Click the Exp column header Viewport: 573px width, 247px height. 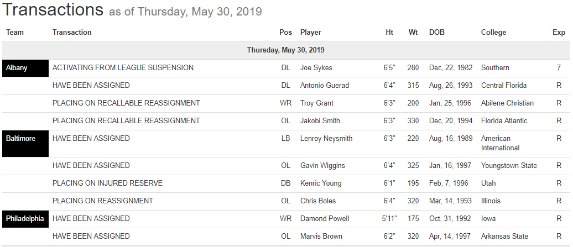tap(559, 33)
